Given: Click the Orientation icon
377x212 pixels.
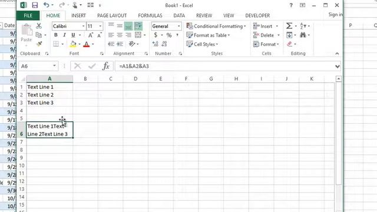Looking at the screenshot, I should point(132,44).
